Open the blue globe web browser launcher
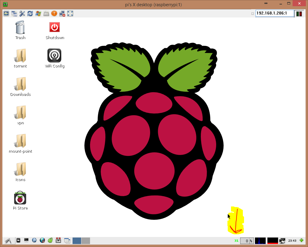This screenshot has width=308, height=247. click(34, 240)
